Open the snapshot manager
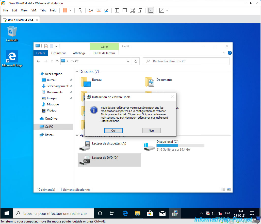This screenshot has width=261, height=224. pos(106,10)
